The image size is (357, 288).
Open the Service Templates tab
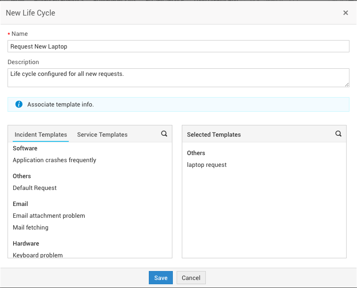click(x=102, y=135)
